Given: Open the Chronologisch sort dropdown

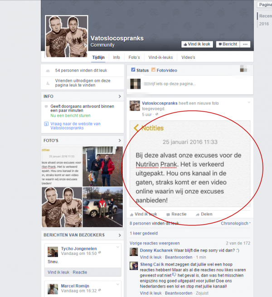Looking at the screenshot, I should click(236, 224).
